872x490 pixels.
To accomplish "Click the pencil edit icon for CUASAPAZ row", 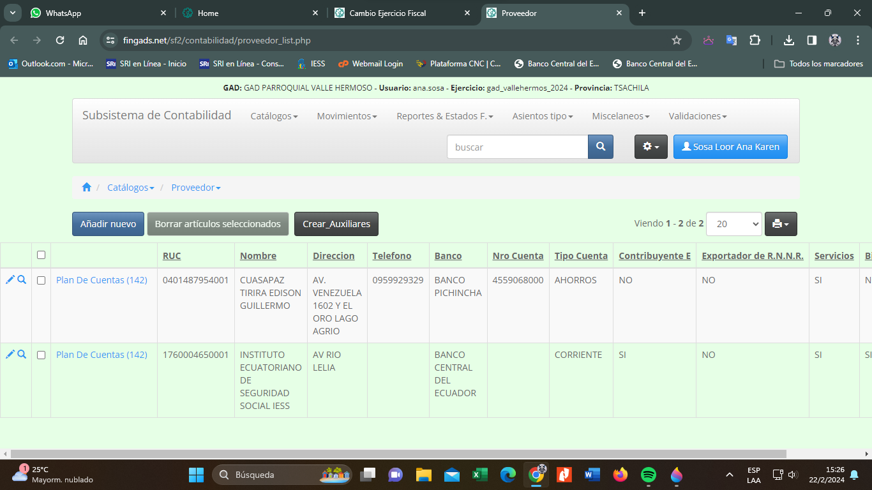I will [10, 280].
